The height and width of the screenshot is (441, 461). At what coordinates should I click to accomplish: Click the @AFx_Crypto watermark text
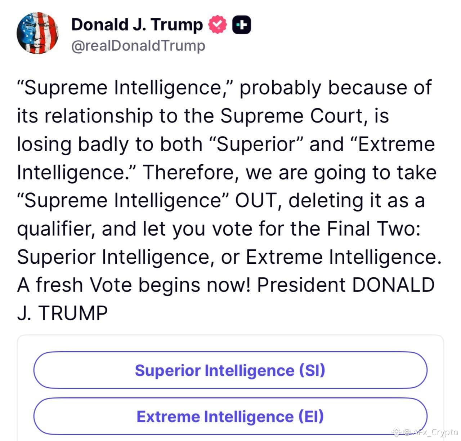tap(430, 432)
